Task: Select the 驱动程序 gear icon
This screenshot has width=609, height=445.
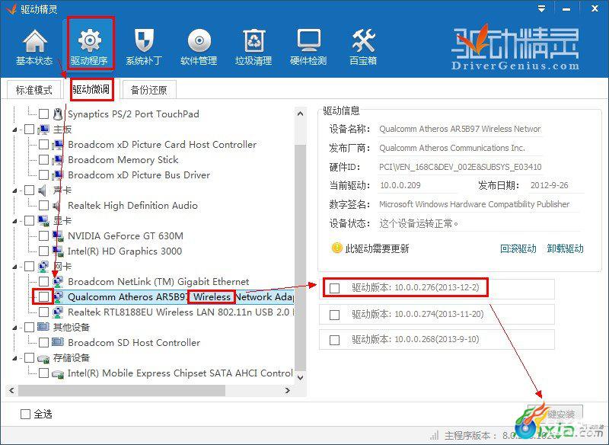Action: pos(90,40)
